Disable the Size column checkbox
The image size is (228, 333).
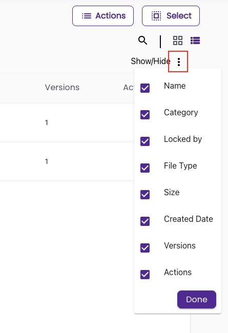click(145, 195)
